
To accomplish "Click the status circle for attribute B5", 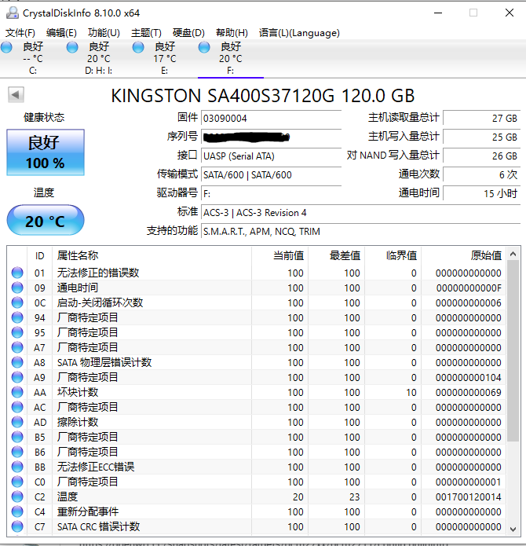I will pyautogui.click(x=17, y=437).
